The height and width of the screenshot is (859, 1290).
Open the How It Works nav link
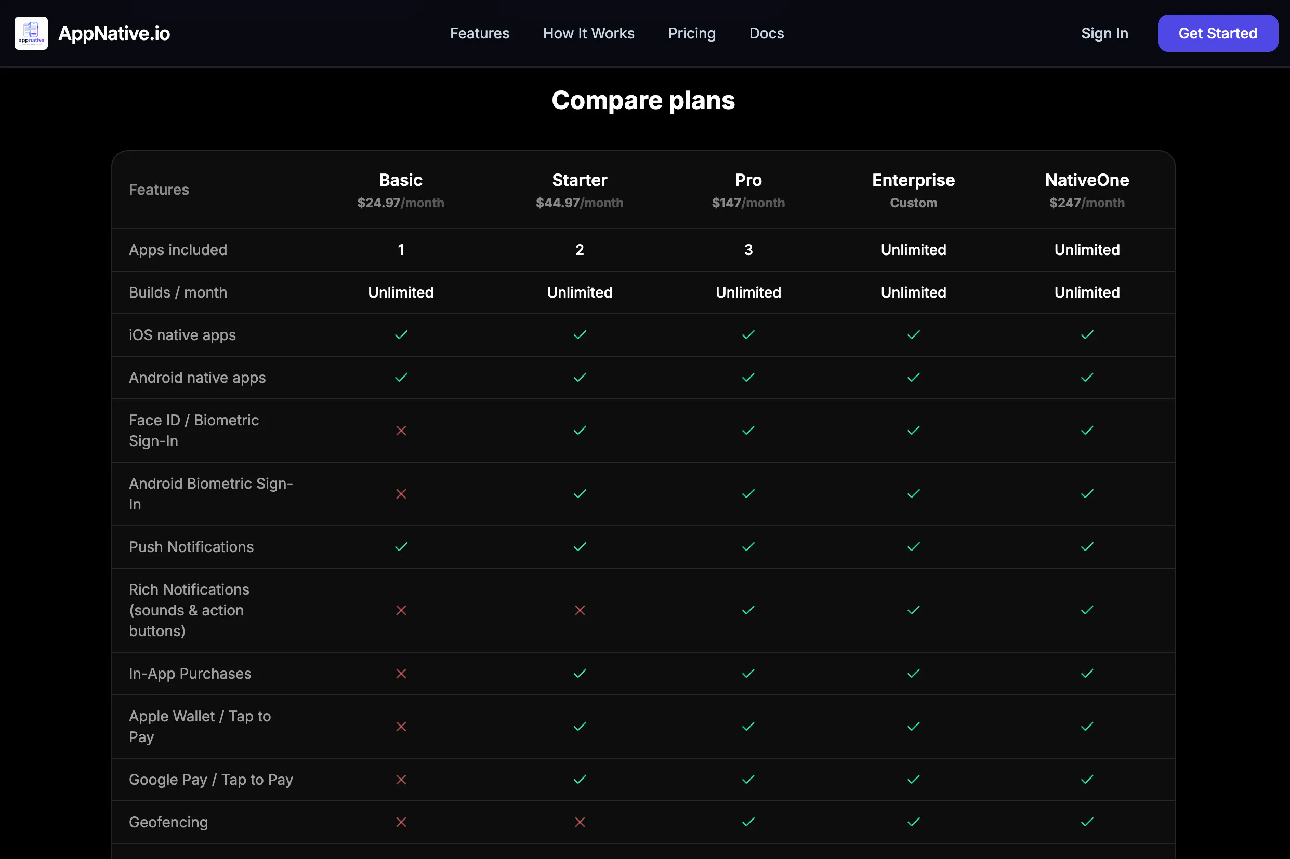pos(588,33)
